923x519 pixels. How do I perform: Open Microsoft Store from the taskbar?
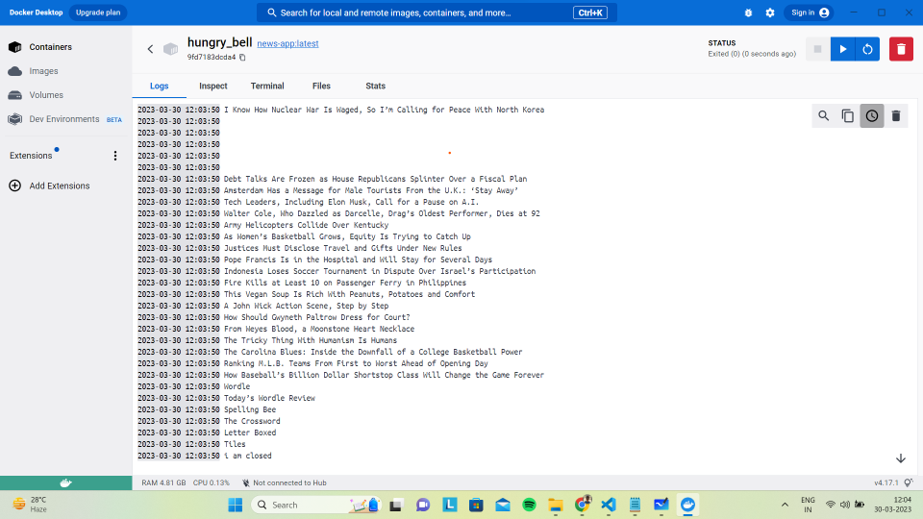point(476,505)
